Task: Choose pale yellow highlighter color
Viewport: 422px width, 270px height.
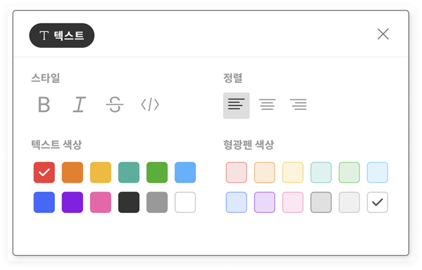Action: pyautogui.click(x=293, y=172)
